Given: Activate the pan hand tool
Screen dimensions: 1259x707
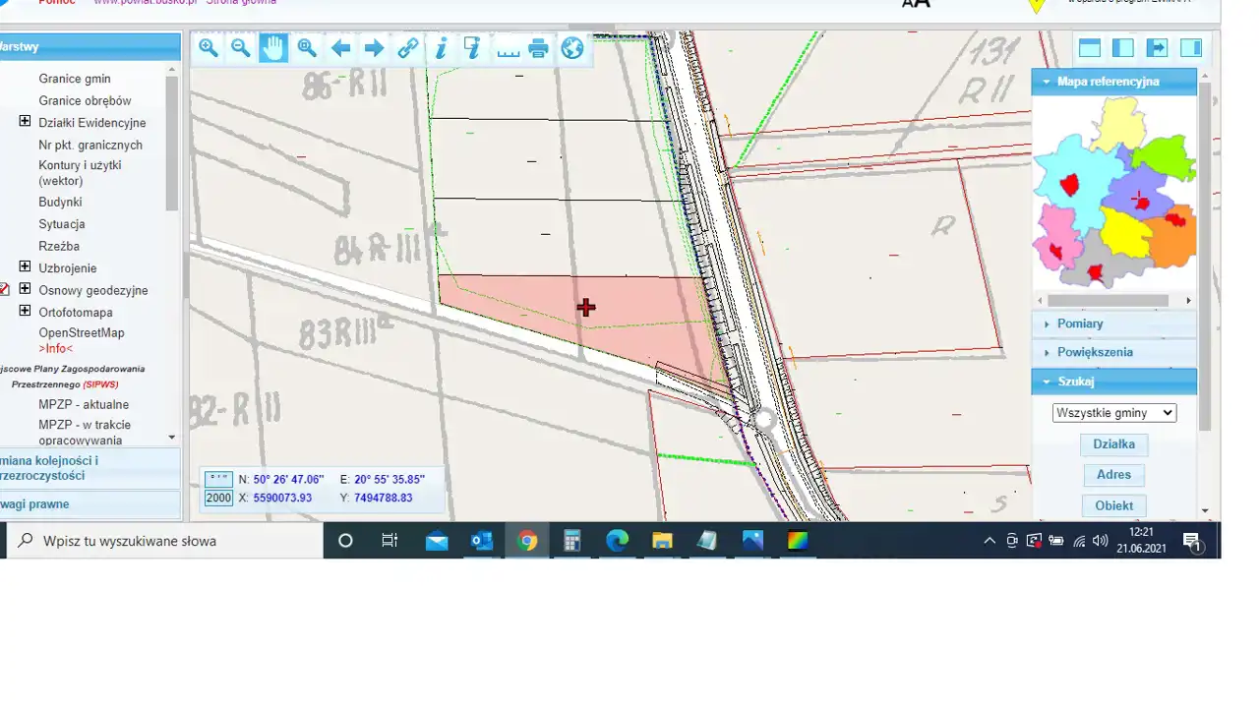Looking at the screenshot, I should point(273,48).
